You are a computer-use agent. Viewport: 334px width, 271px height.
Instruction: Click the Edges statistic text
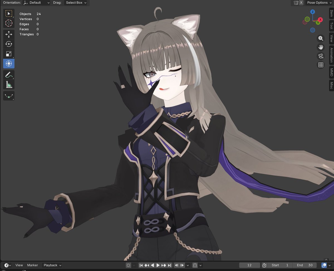(29, 24)
